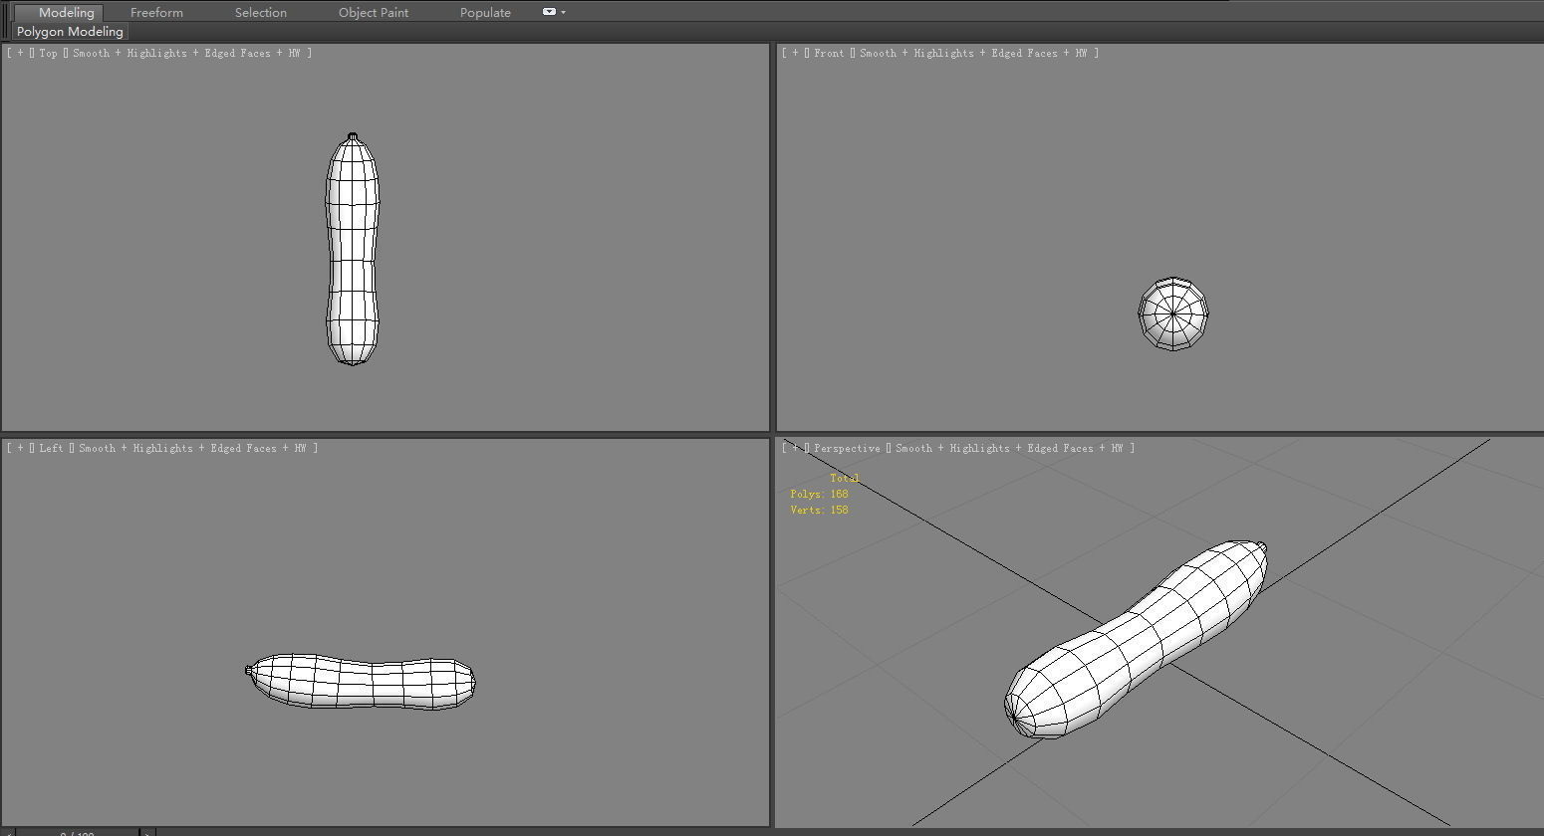Open the Left view name menu

click(x=51, y=448)
